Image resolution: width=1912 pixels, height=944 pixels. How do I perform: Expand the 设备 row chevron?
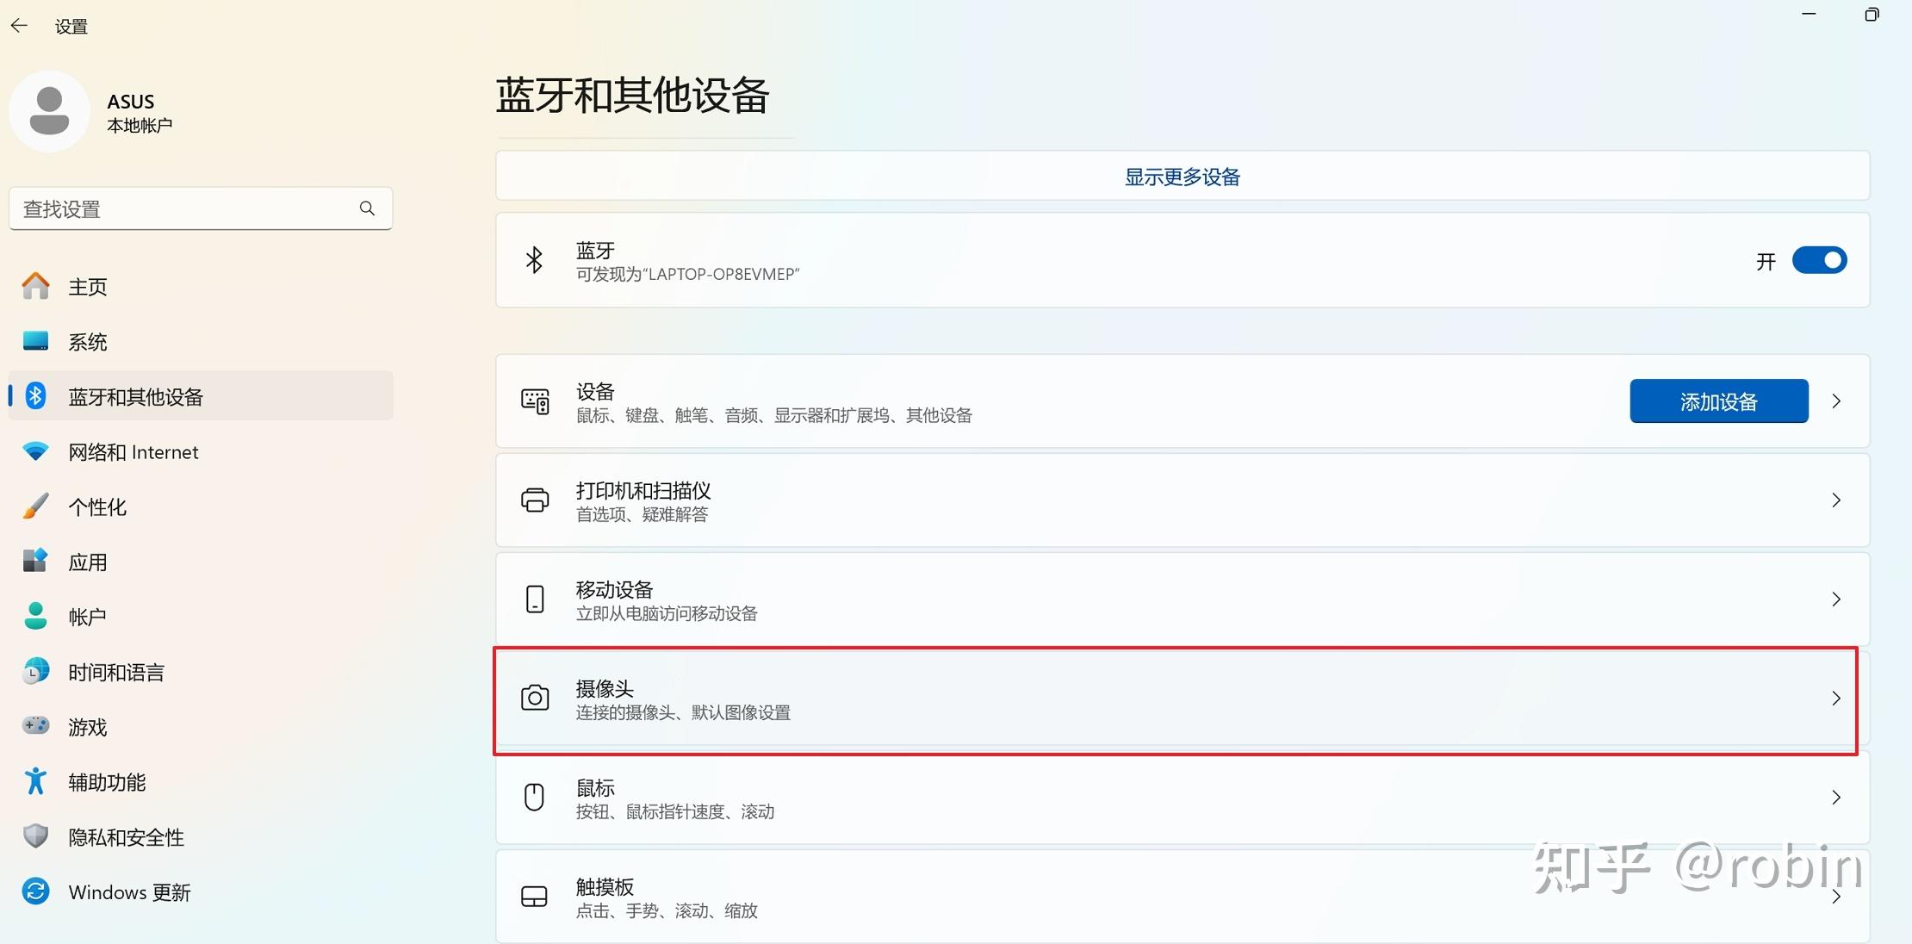[1836, 401]
